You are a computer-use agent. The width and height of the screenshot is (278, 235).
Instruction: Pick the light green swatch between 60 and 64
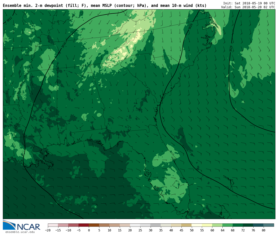pyautogui.click(x=217, y=225)
